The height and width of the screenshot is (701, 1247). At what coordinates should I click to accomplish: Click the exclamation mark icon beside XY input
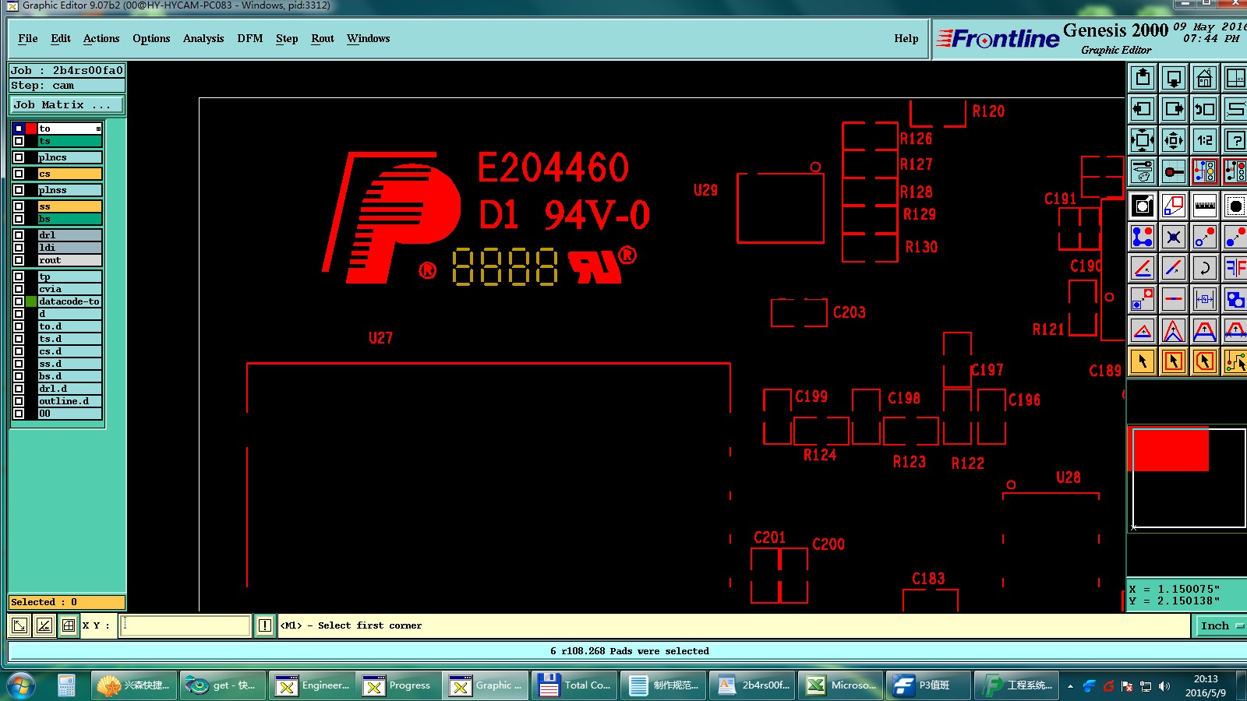pyautogui.click(x=265, y=625)
